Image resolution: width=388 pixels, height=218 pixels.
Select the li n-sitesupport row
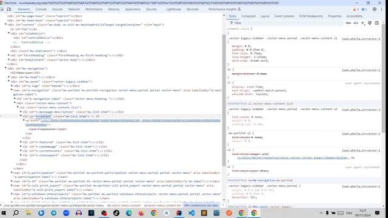click(x=65, y=155)
